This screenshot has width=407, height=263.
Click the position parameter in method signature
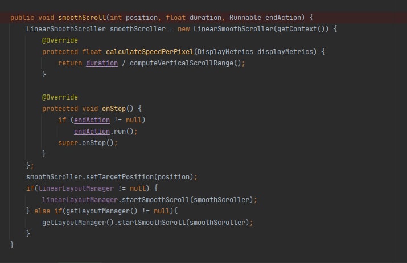pos(142,18)
